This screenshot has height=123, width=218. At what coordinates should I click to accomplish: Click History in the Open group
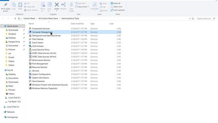point(104,11)
